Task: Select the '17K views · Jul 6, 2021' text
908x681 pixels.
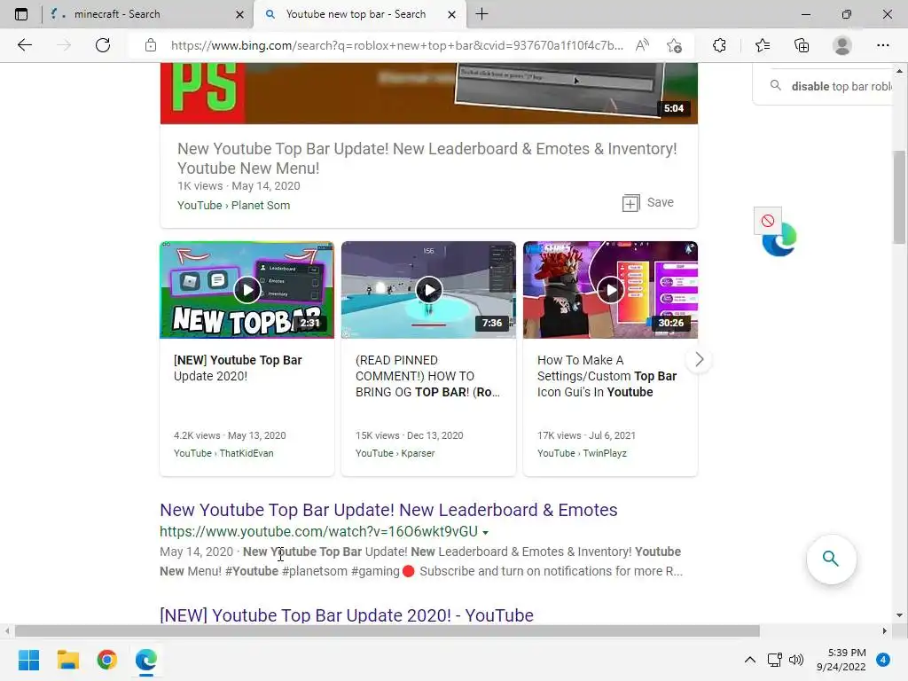Action: 587,435
